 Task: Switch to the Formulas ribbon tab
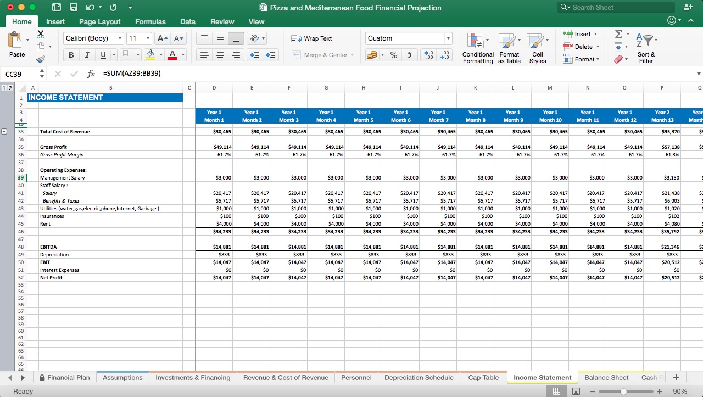tap(150, 21)
